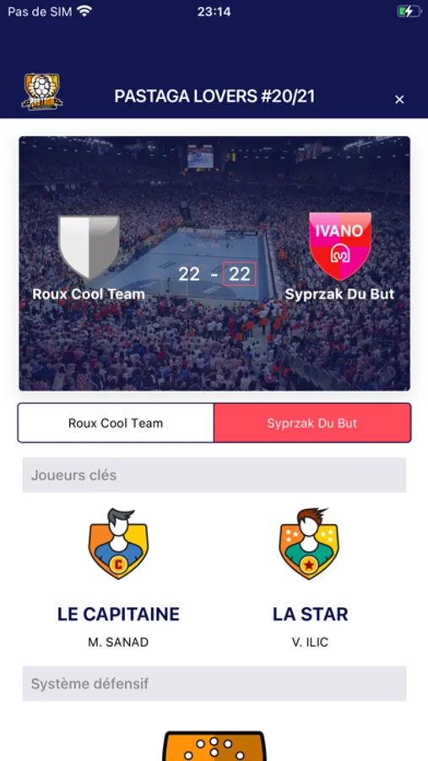This screenshot has height=761, width=428.
Task: Tap the grey Roux Cool Team shield
Action: click(89, 248)
